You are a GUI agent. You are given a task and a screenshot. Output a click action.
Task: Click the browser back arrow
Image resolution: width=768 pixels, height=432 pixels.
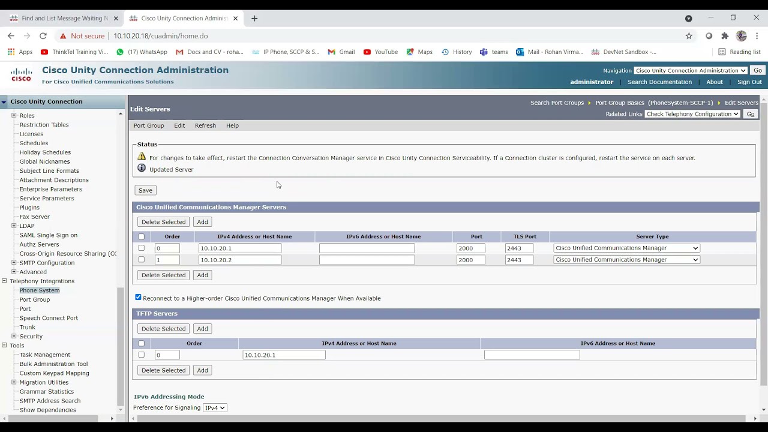coord(11,36)
